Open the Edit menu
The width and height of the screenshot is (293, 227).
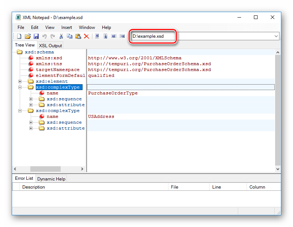click(x=35, y=27)
